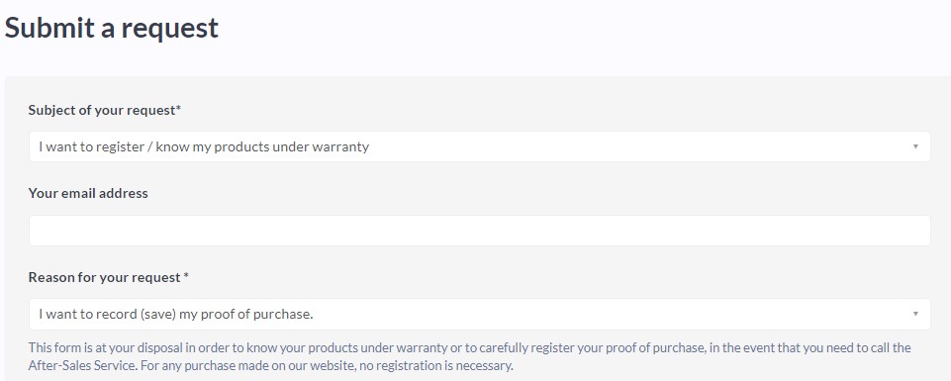
Task: Click the word 'Submit' in the page title
Action: pyautogui.click(x=49, y=28)
